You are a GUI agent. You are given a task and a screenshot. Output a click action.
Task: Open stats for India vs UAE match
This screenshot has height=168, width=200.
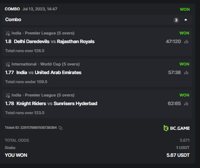click(186, 73)
